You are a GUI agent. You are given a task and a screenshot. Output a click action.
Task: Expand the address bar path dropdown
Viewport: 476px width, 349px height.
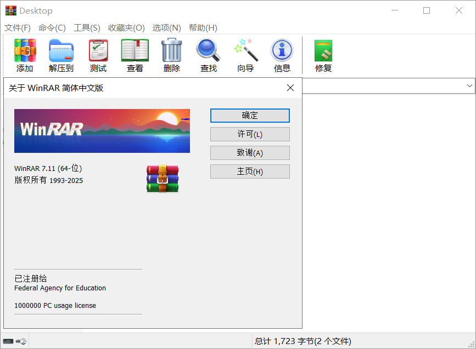click(x=469, y=86)
